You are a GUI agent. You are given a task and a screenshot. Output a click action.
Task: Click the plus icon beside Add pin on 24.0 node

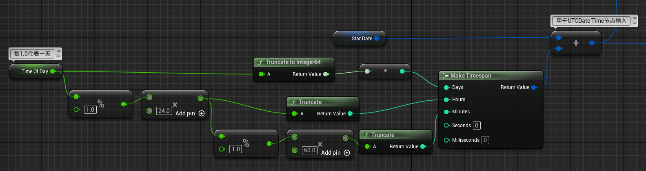pyautogui.click(x=202, y=113)
